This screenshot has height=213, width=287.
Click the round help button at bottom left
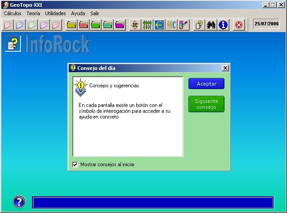point(19,202)
